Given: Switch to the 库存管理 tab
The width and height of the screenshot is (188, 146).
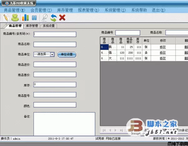Looking at the screenshot, I should 32,26.
